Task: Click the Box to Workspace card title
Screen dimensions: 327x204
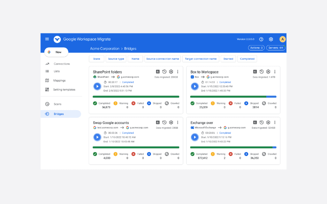Action: point(204,72)
